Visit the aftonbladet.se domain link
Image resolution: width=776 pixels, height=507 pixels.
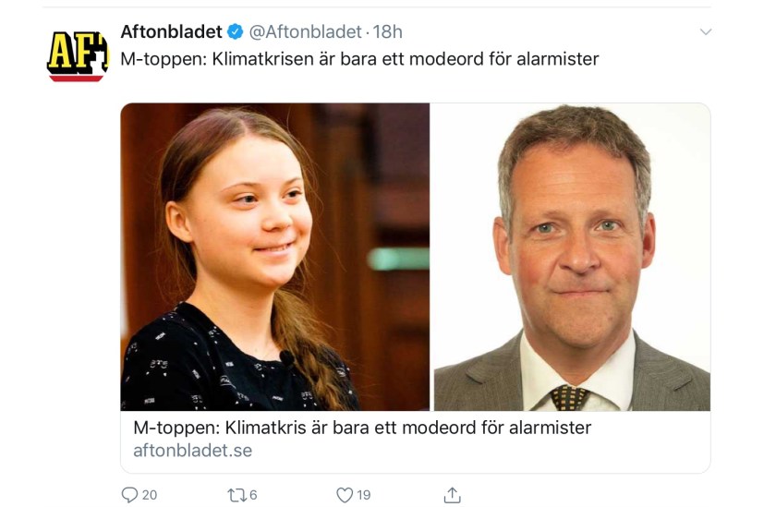coord(192,451)
